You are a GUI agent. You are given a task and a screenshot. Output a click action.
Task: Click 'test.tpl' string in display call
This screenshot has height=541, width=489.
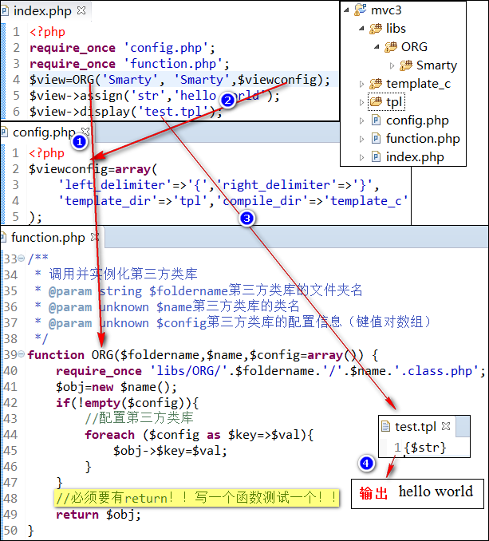pyautogui.click(x=173, y=112)
